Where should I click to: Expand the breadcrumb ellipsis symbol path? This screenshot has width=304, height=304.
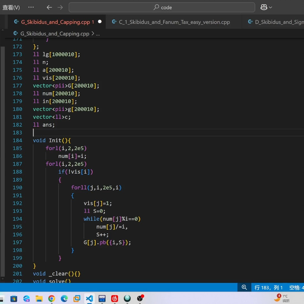(98, 33)
